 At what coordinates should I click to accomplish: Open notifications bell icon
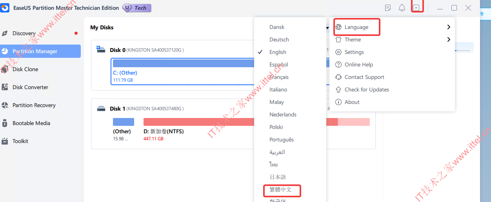[402, 8]
